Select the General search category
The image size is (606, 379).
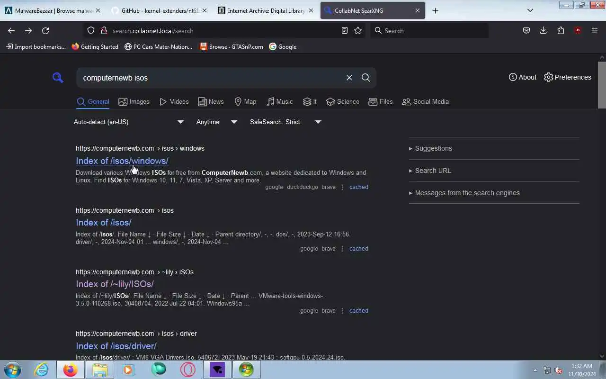(x=93, y=101)
